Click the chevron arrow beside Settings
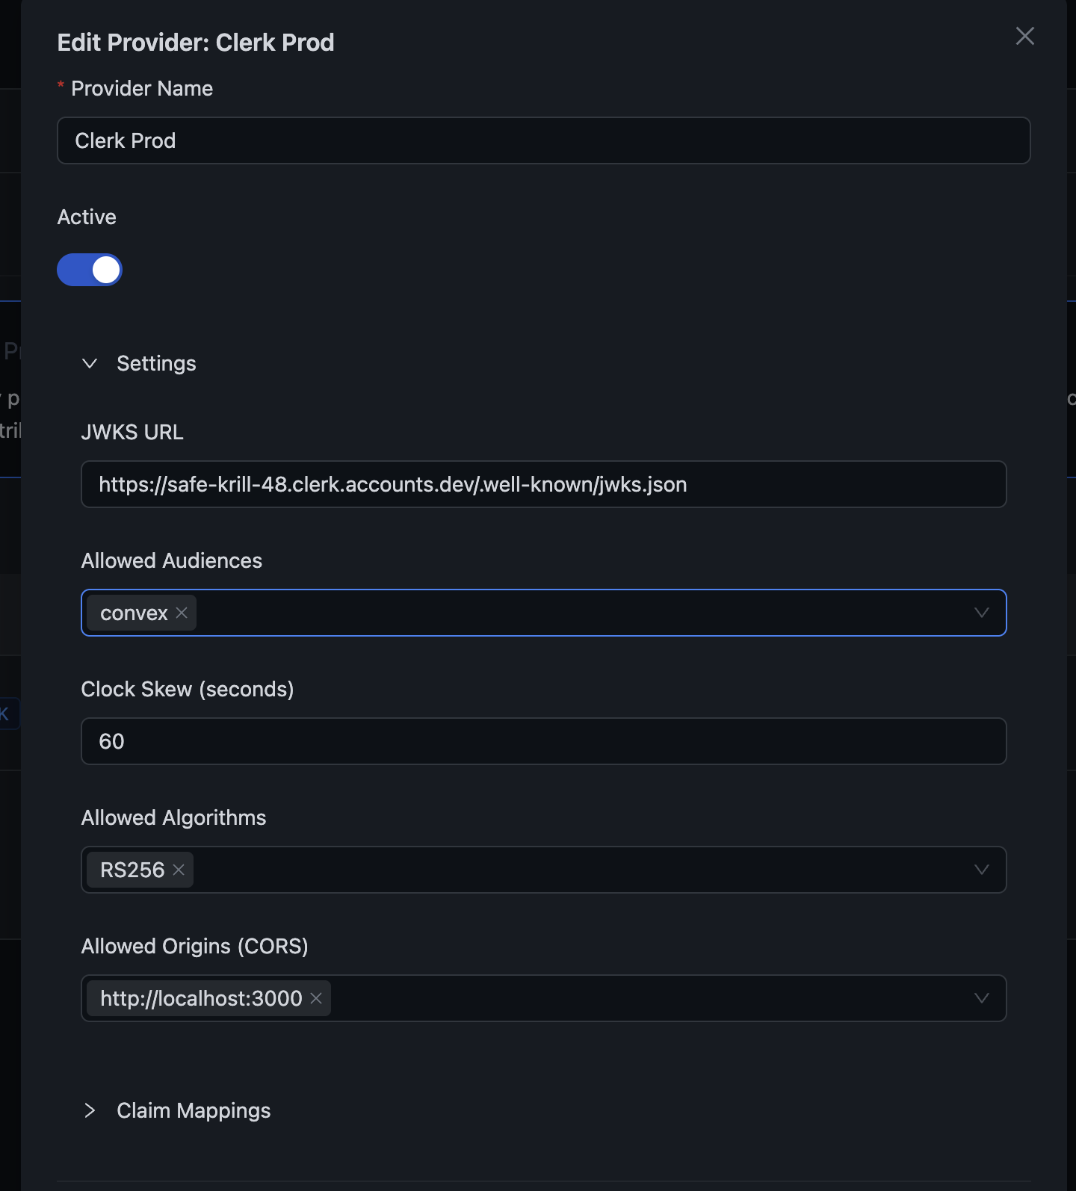Screen dimensions: 1076x1191 (90, 364)
